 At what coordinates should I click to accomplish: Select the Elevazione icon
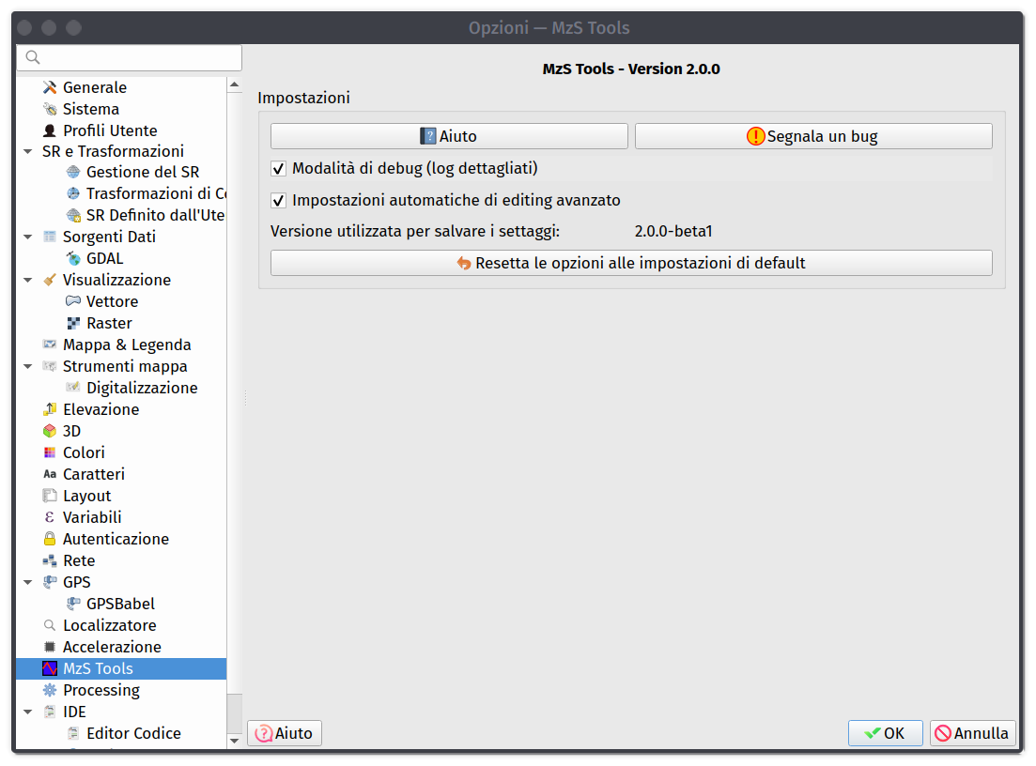[x=50, y=409]
